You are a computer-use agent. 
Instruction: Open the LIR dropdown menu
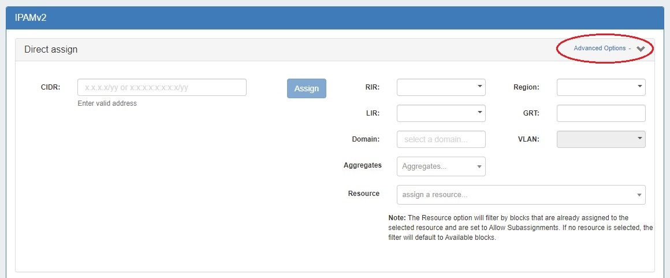coord(441,113)
